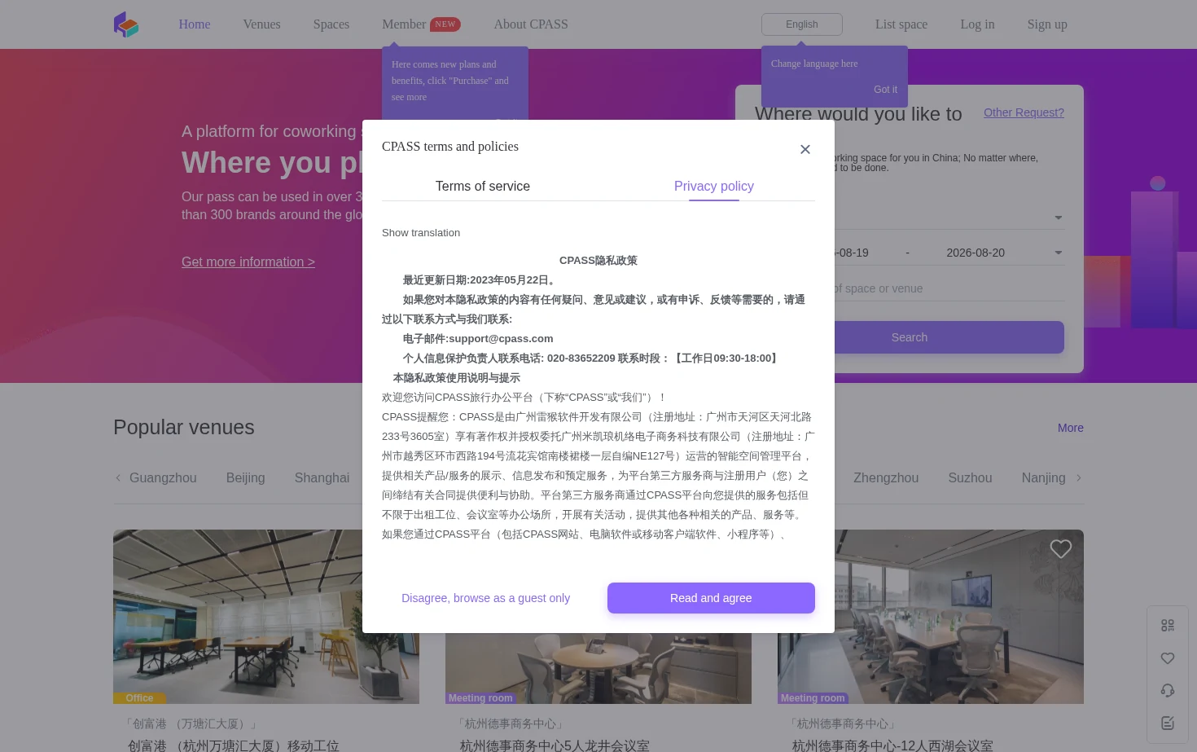The height and width of the screenshot is (752, 1197).
Task: Click Read and agree button
Action: click(x=711, y=598)
